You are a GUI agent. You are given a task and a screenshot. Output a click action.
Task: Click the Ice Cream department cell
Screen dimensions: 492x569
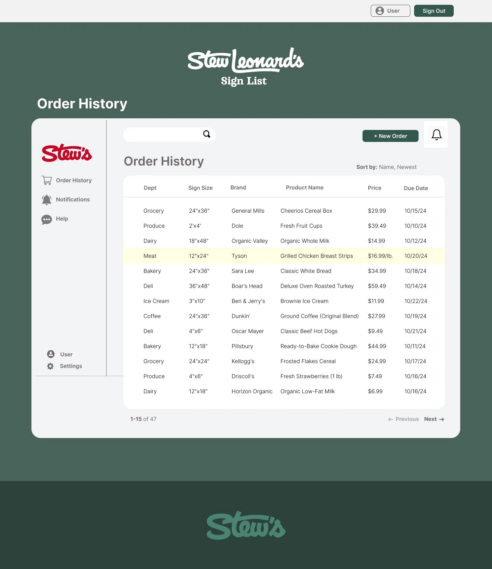(156, 301)
